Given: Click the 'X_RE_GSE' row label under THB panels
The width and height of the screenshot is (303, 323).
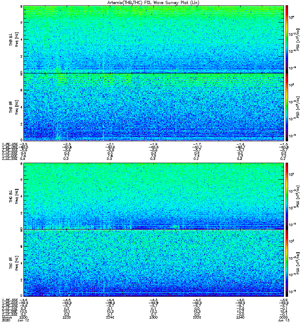Looking at the screenshot, I should click(10, 144).
